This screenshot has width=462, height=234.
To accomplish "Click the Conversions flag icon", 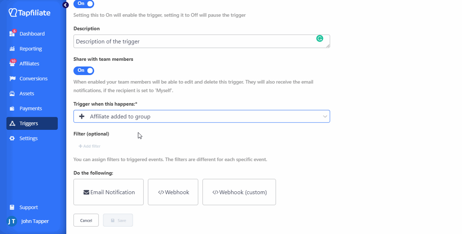I will click(x=12, y=79).
